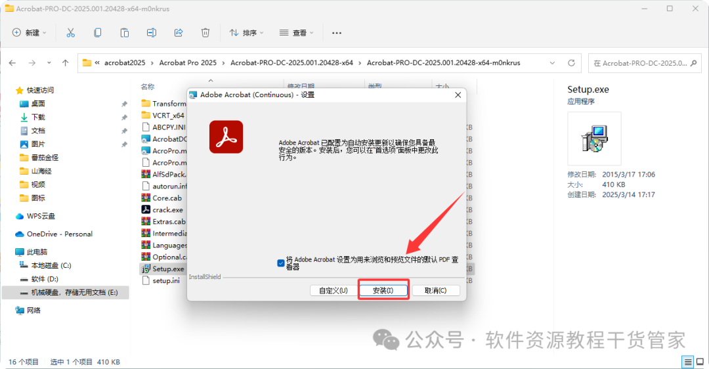Open 文档 in navigation pane
This screenshot has width=709, height=369.
coord(38,131)
